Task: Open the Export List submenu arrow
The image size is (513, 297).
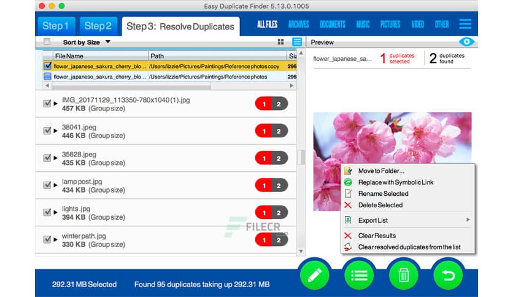Action: pyautogui.click(x=468, y=220)
